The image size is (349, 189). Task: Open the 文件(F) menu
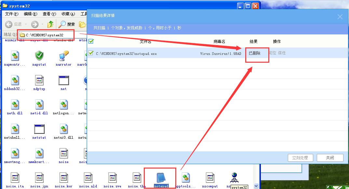point(12,14)
